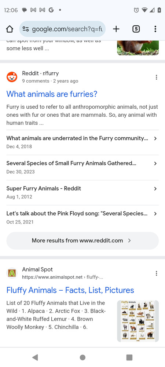Tap the squirrel image thumbnail
The image size is (165, 367).
(138, 48)
